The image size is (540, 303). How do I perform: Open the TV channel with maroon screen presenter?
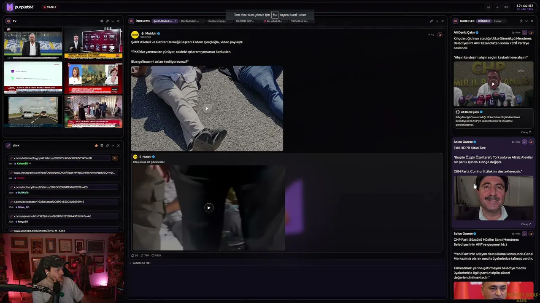tap(93, 44)
